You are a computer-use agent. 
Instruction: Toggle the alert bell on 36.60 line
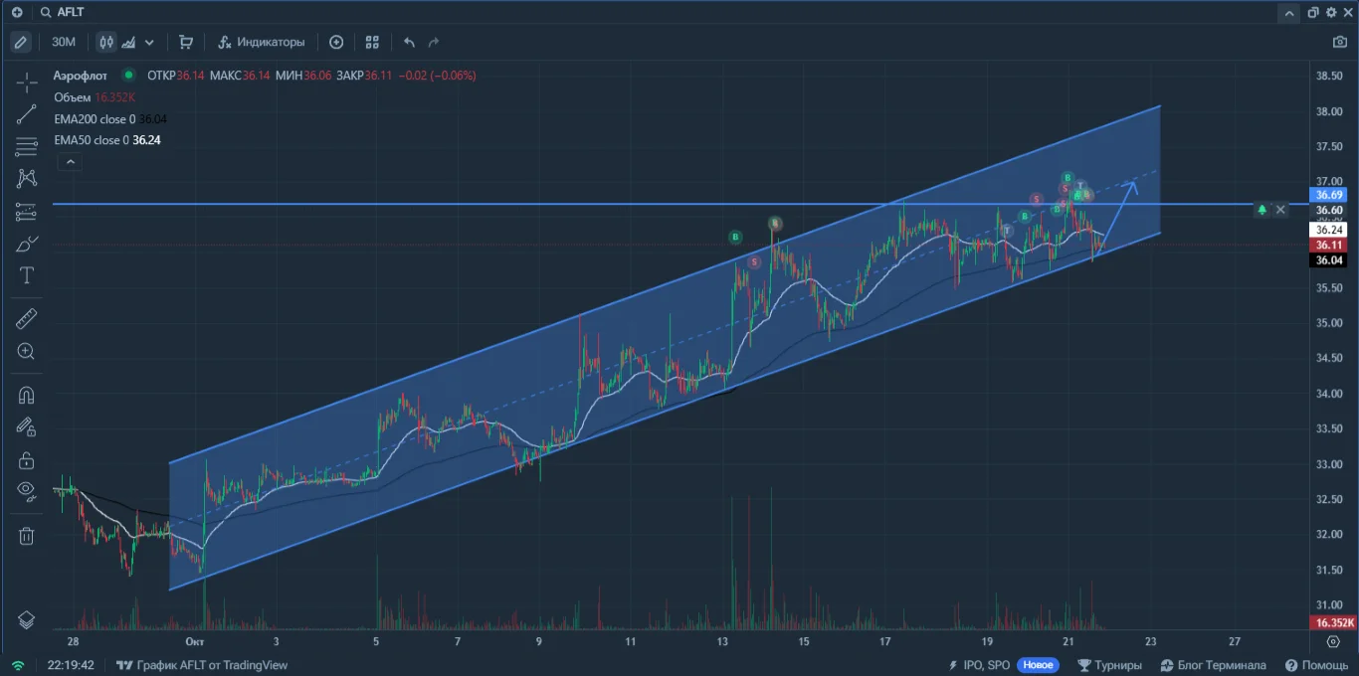1262,210
